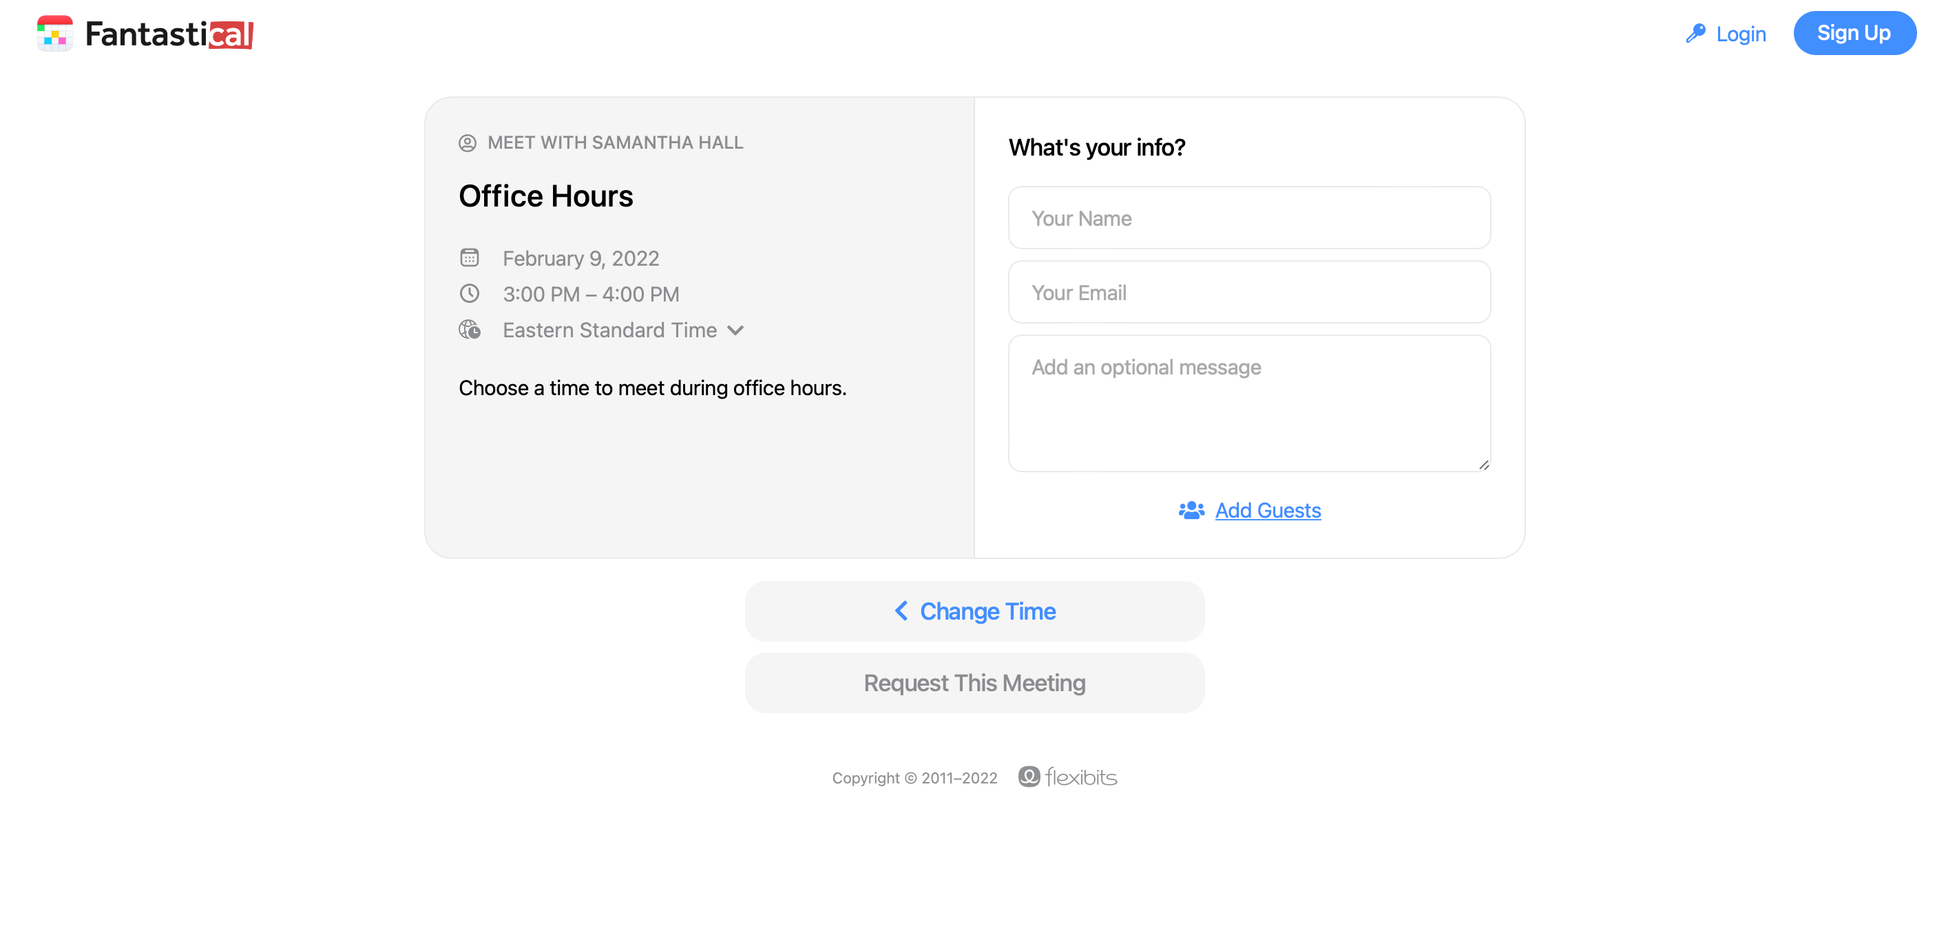Screen dimensions: 1957x928
Task: Click the globe time zone icon
Action: point(470,330)
